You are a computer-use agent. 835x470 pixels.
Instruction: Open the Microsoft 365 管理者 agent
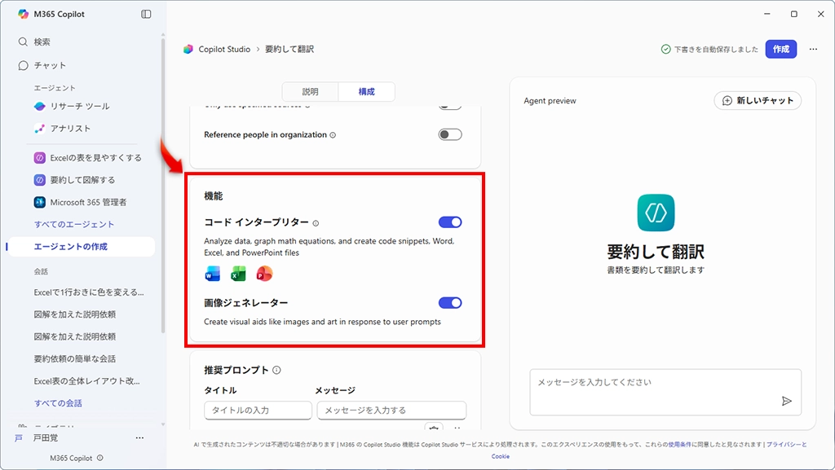88,202
